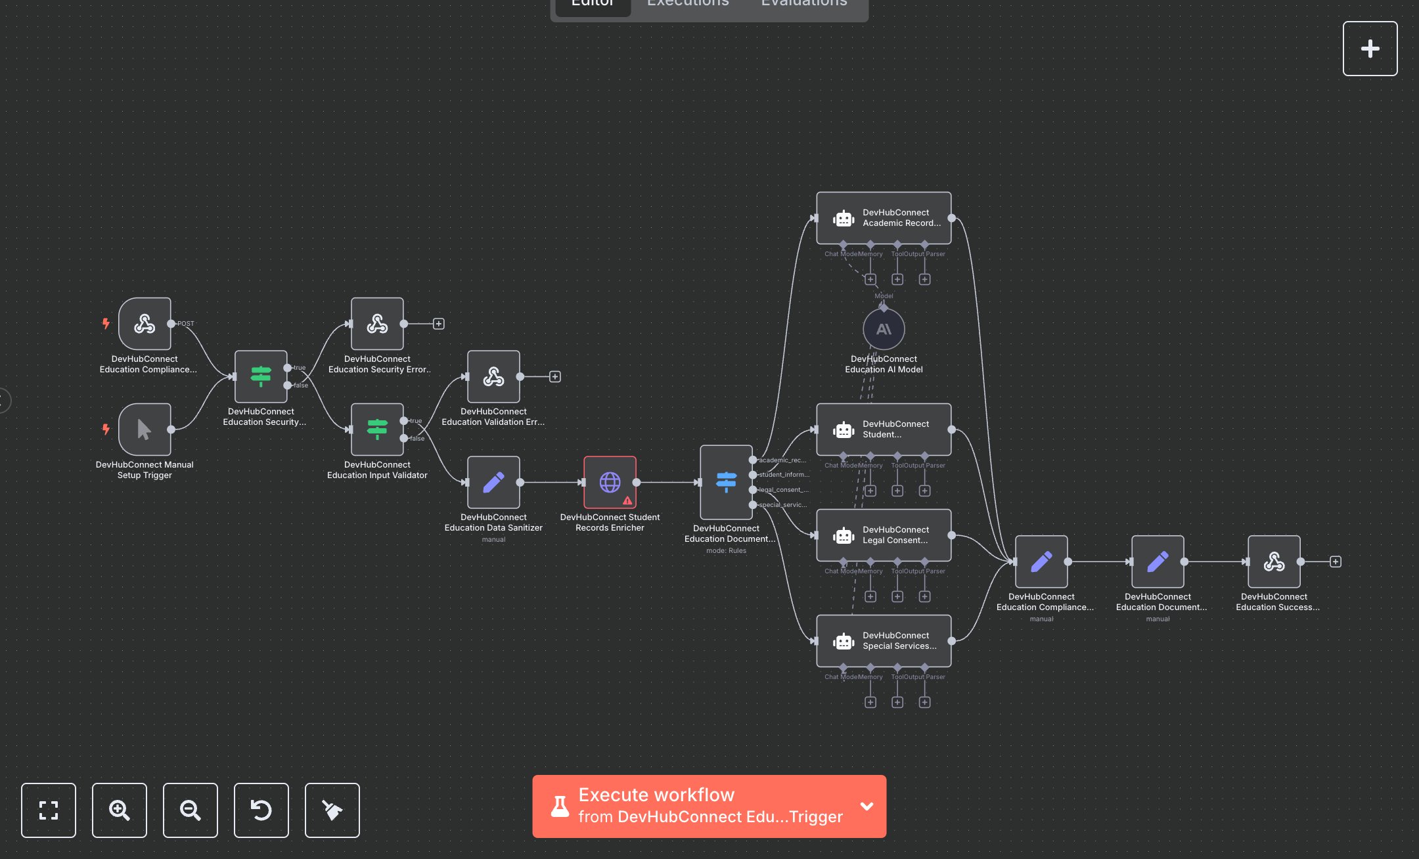Image resolution: width=1419 pixels, height=859 pixels.
Task: Expand the Execute workflow trigger dropdown arrow
Action: [x=867, y=806]
